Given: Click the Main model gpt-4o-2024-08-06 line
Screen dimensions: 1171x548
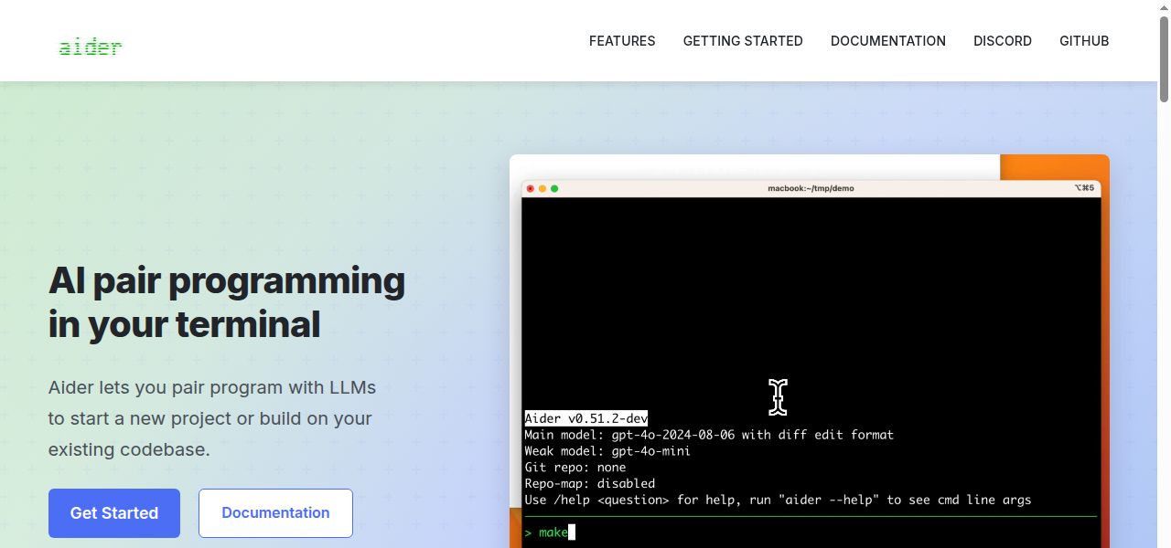Looking at the screenshot, I should (709, 435).
